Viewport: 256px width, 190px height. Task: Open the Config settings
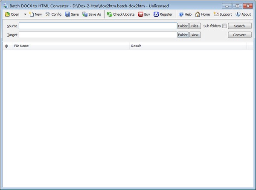(x=53, y=14)
